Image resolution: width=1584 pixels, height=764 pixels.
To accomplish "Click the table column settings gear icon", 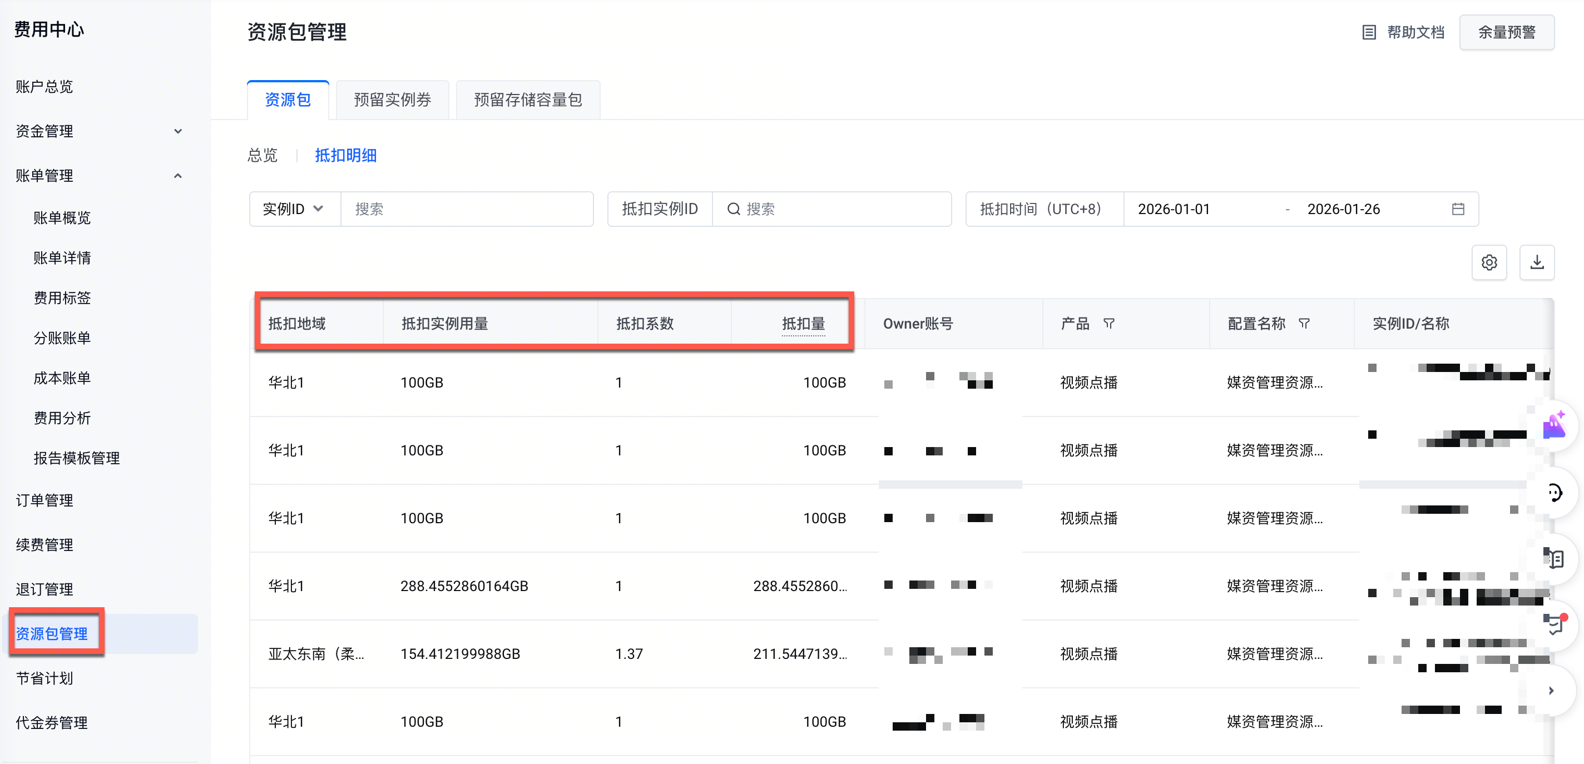I will [1489, 262].
